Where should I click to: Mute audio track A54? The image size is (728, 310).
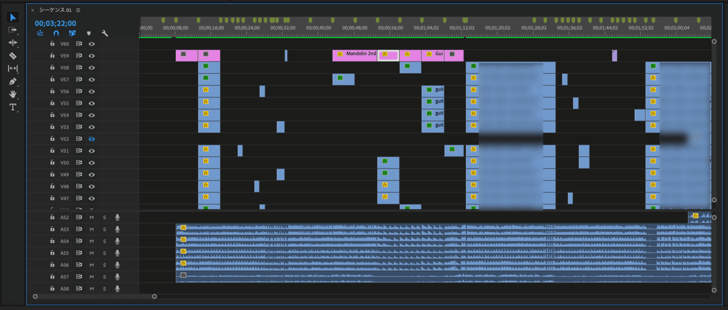click(x=91, y=241)
